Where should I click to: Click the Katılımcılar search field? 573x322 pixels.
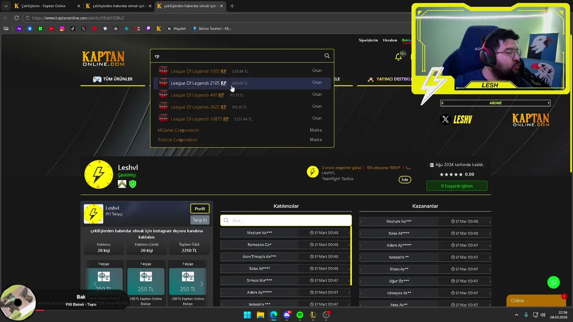point(286,220)
